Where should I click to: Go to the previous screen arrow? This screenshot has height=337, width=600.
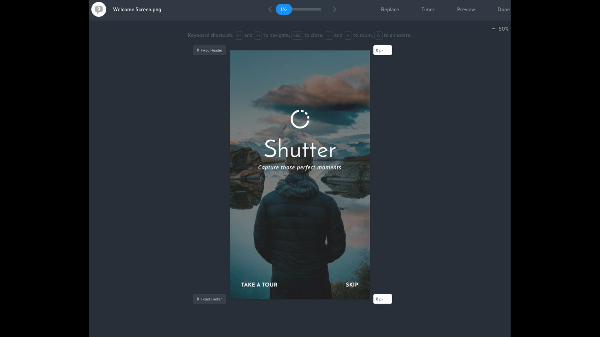pyautogui.click(x=270, y=9)
